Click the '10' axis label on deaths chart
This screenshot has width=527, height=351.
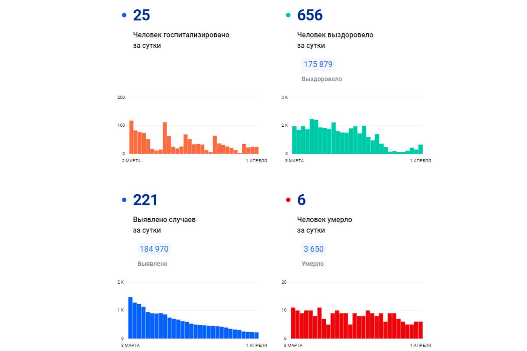pyautogui.click(x=284, y=310)
